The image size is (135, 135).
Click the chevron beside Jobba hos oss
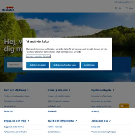110,121
